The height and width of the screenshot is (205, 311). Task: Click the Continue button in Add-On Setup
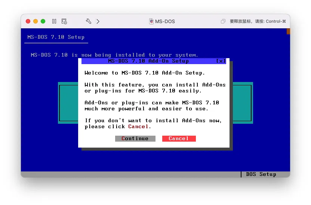(135, 139)
